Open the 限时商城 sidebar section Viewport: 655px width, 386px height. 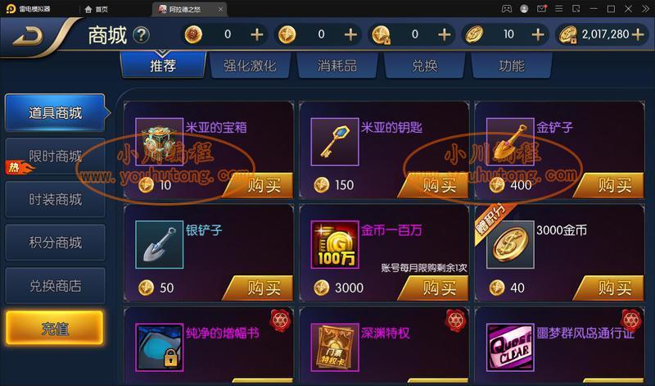click(x=55, y=157)
